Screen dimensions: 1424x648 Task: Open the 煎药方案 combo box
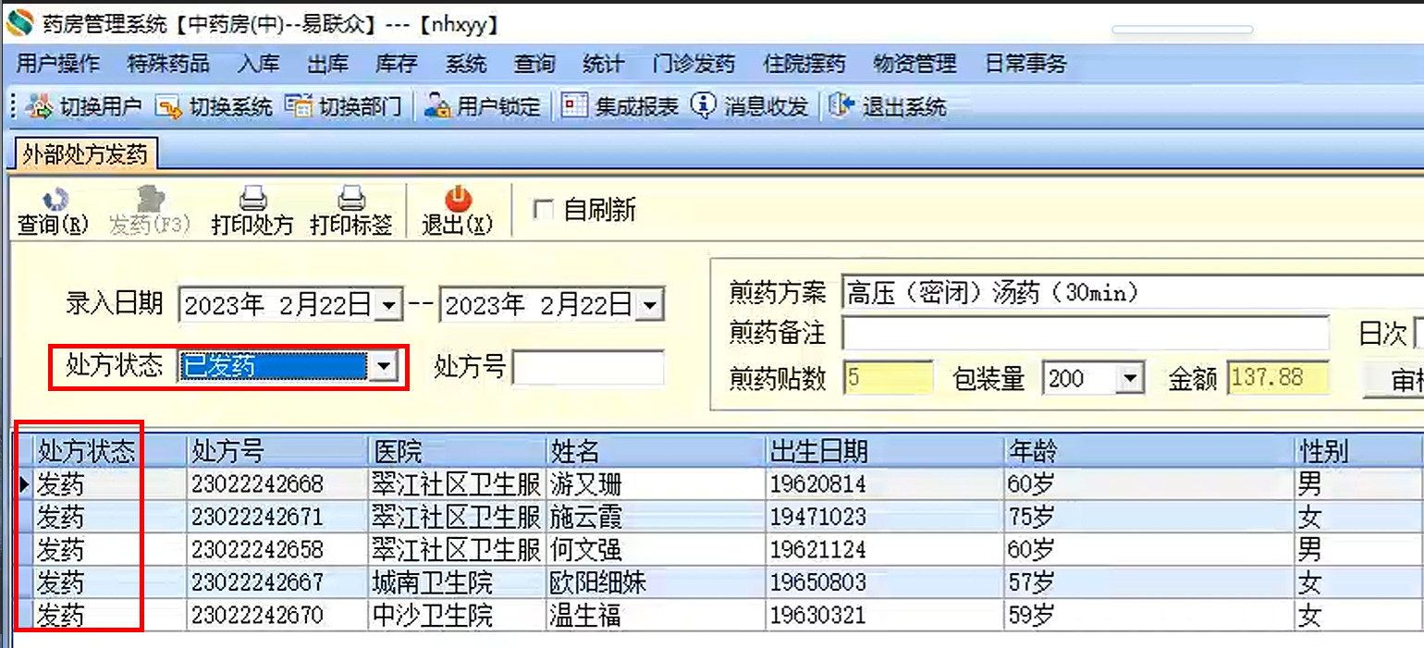click(x=1133, y=295)
